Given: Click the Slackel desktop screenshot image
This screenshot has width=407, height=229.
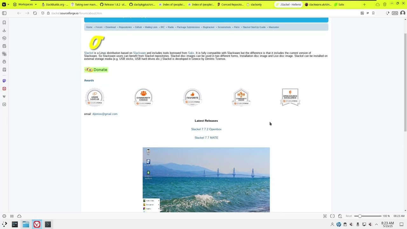Looking at the screenshot, I should 206,180.
